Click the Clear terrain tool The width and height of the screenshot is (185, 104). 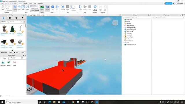14,64
